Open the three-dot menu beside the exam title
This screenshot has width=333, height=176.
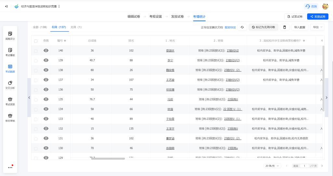[x=59, y=7]
